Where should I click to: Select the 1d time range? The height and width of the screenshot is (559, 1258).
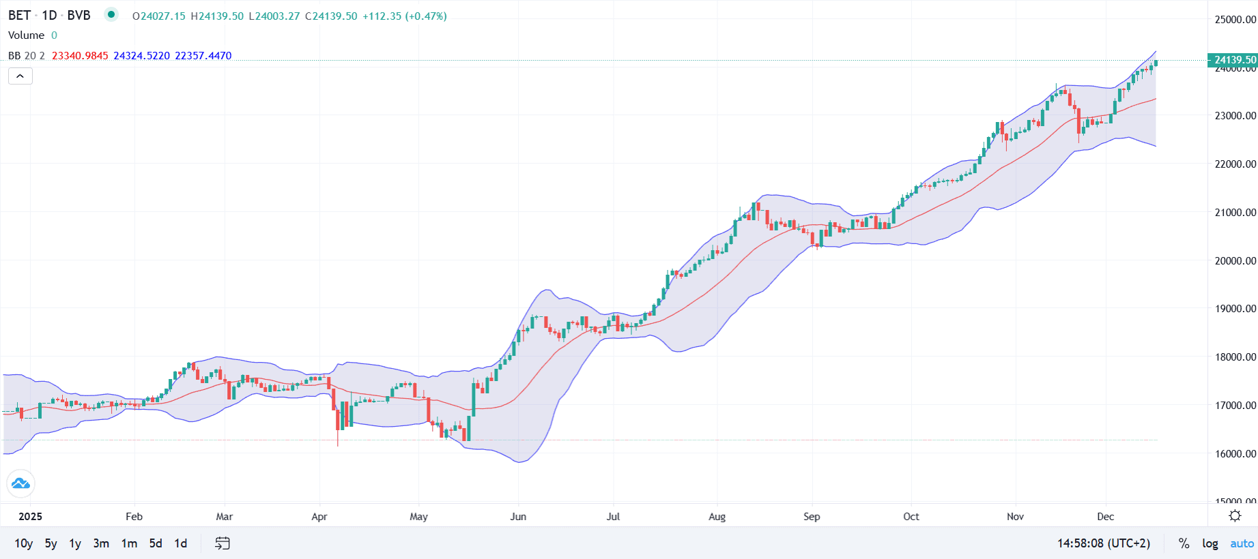click(180, 543)
